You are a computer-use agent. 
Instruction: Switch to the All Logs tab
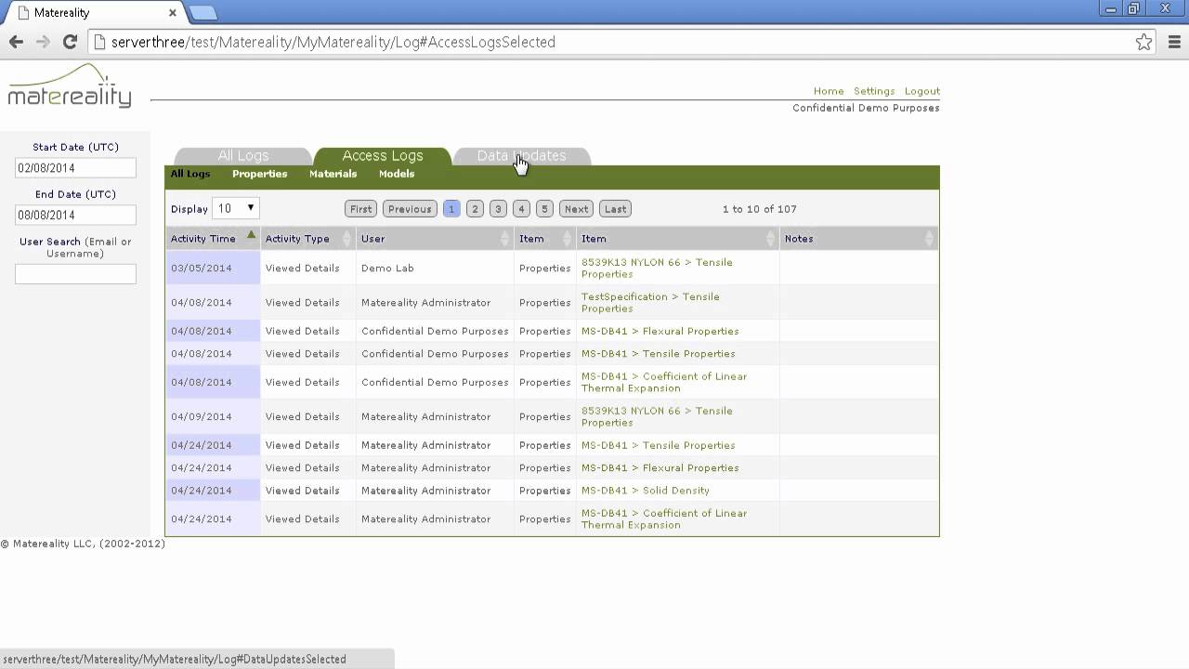point(243,156)
